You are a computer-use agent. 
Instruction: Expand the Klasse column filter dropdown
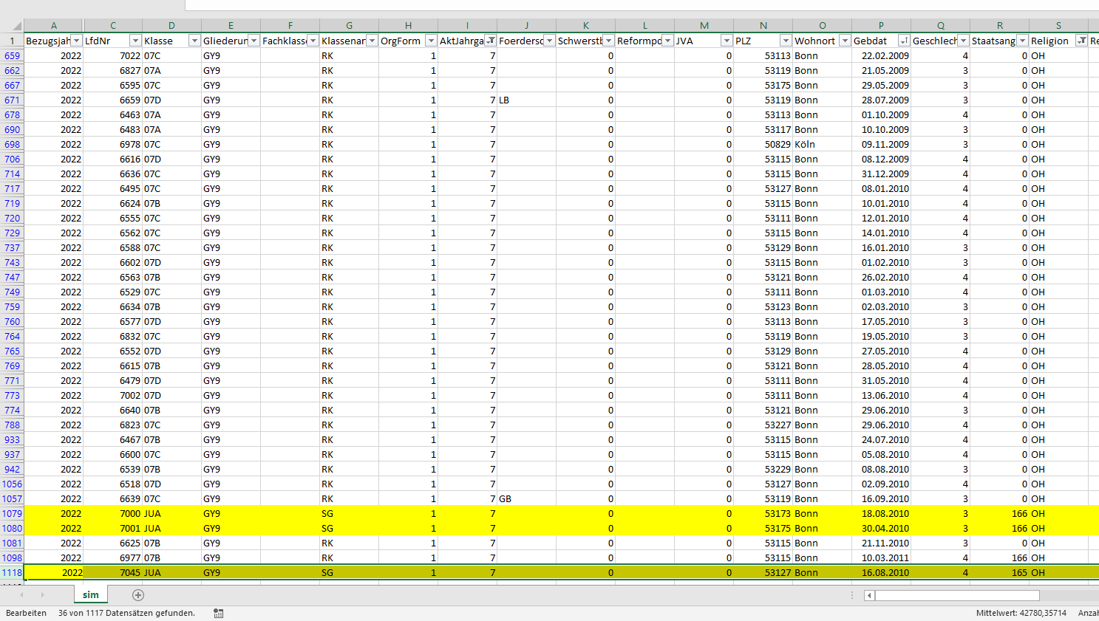click(194, 41)
